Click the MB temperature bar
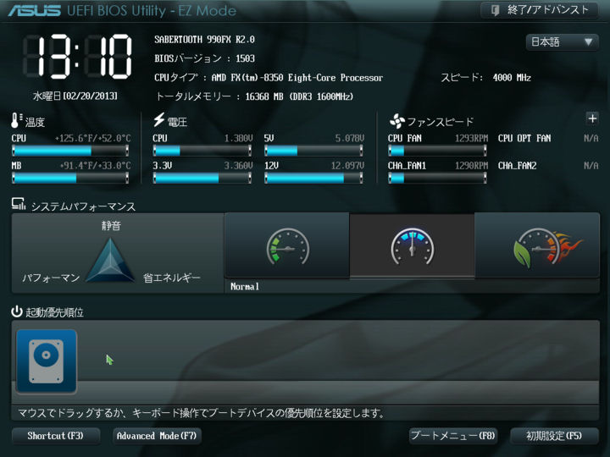Image resolution: width=610 pixels, height=457 pixels. click(70, 178)
